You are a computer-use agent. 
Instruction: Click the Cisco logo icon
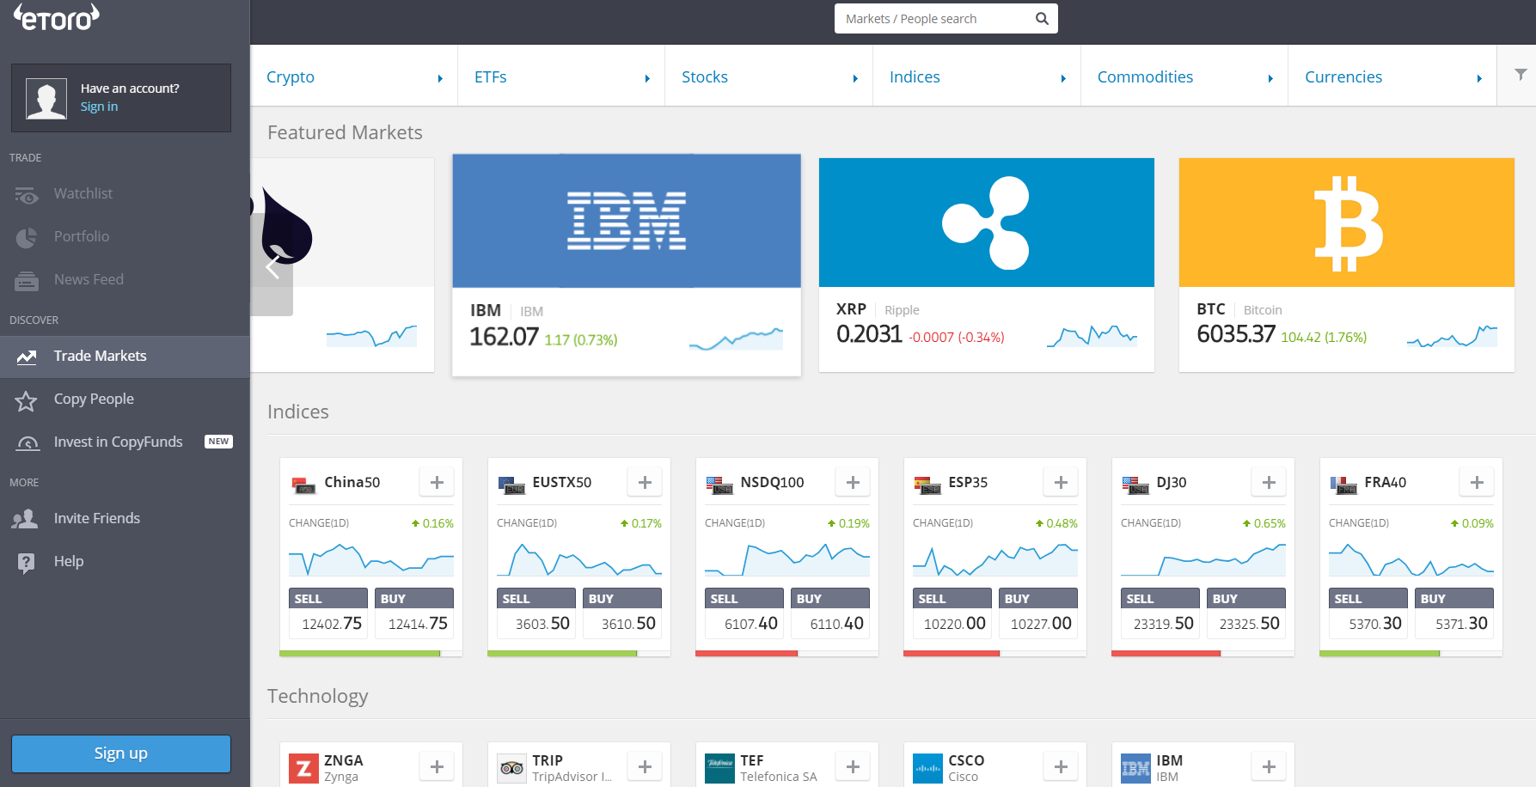click(927, 768)
